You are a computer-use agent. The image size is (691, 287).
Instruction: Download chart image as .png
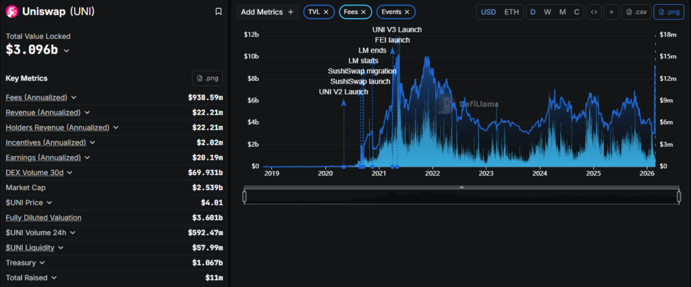[669, 12]
